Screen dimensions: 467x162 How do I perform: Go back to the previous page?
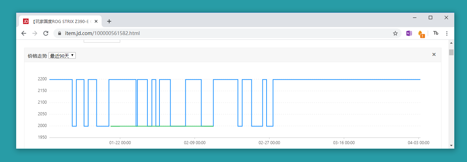click(24, 33)
